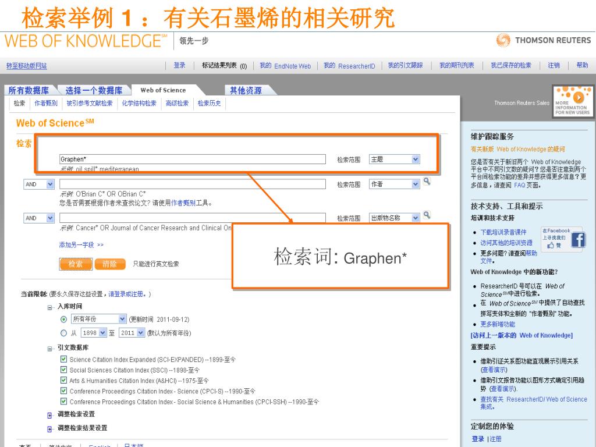Click the 请登录或注册 link

tap(126, 294)
